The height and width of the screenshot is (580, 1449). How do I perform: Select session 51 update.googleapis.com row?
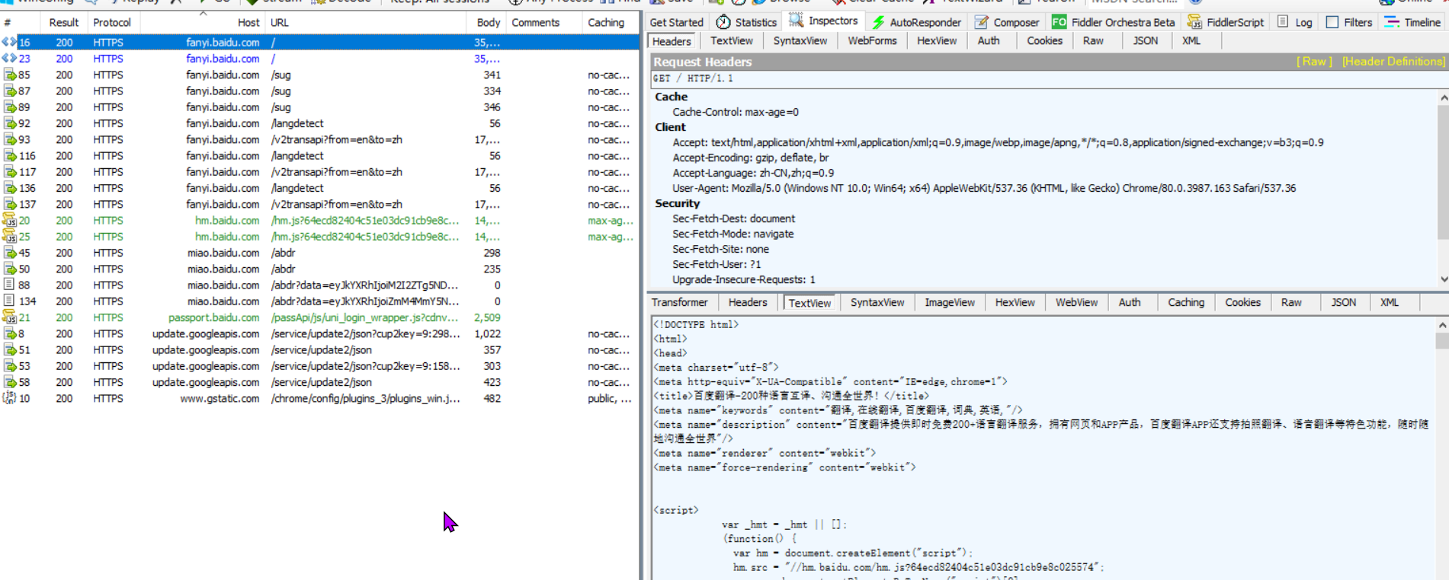coord(320,350)
